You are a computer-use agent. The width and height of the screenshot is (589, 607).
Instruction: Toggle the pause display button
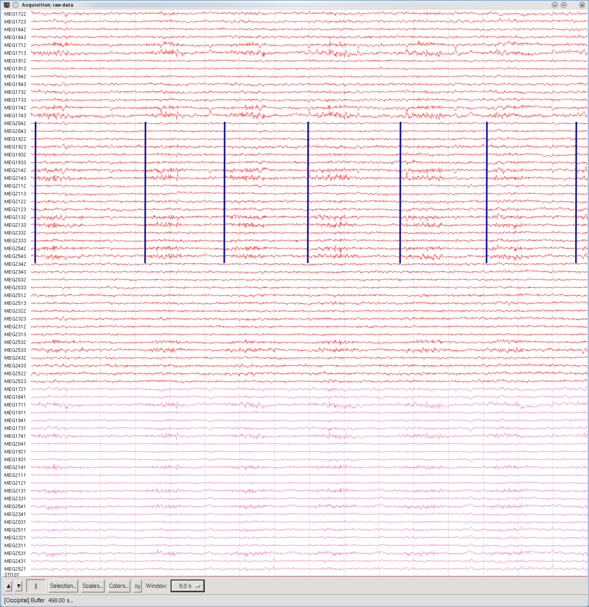36,586
